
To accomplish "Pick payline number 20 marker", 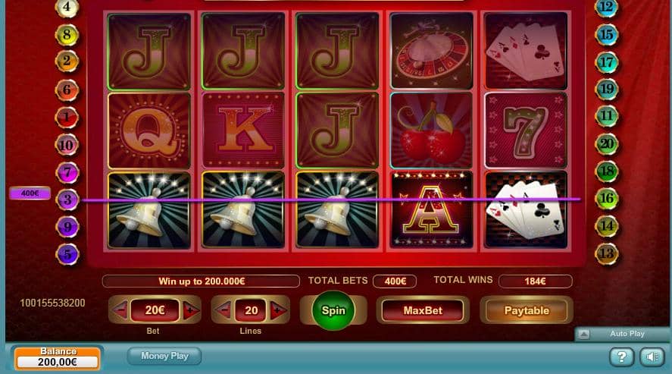I will click(606, 143).
